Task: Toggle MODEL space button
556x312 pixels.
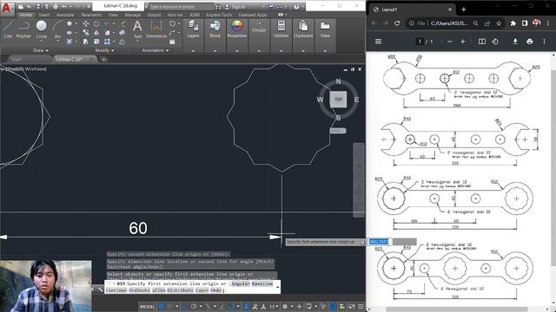Action: point(147,306)
